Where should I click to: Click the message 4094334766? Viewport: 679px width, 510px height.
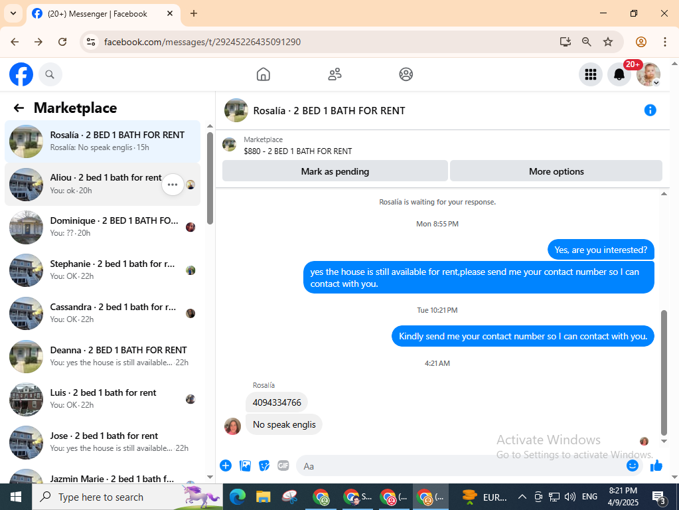pos(277,402)
